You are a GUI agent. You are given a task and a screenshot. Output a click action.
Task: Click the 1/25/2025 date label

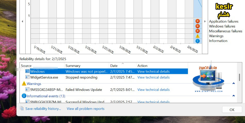click(x=91, y=50)
